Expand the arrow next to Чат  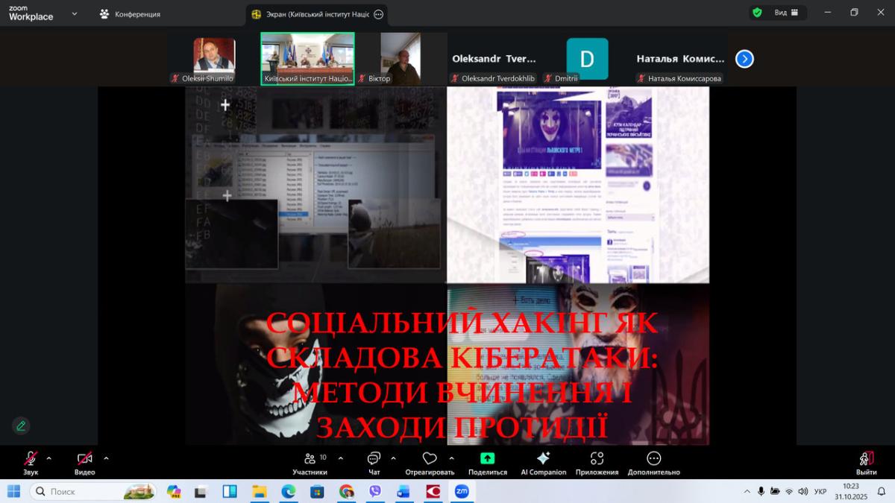394,458
